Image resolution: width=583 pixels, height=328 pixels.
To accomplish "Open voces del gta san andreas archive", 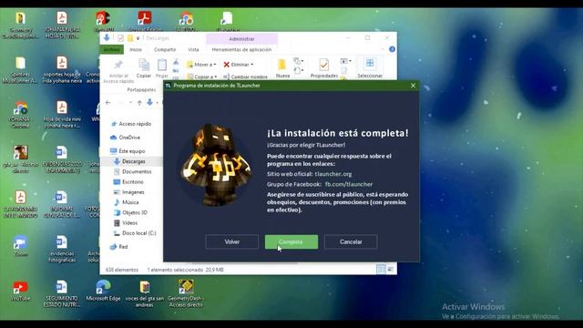I will (x=145, y=293).
